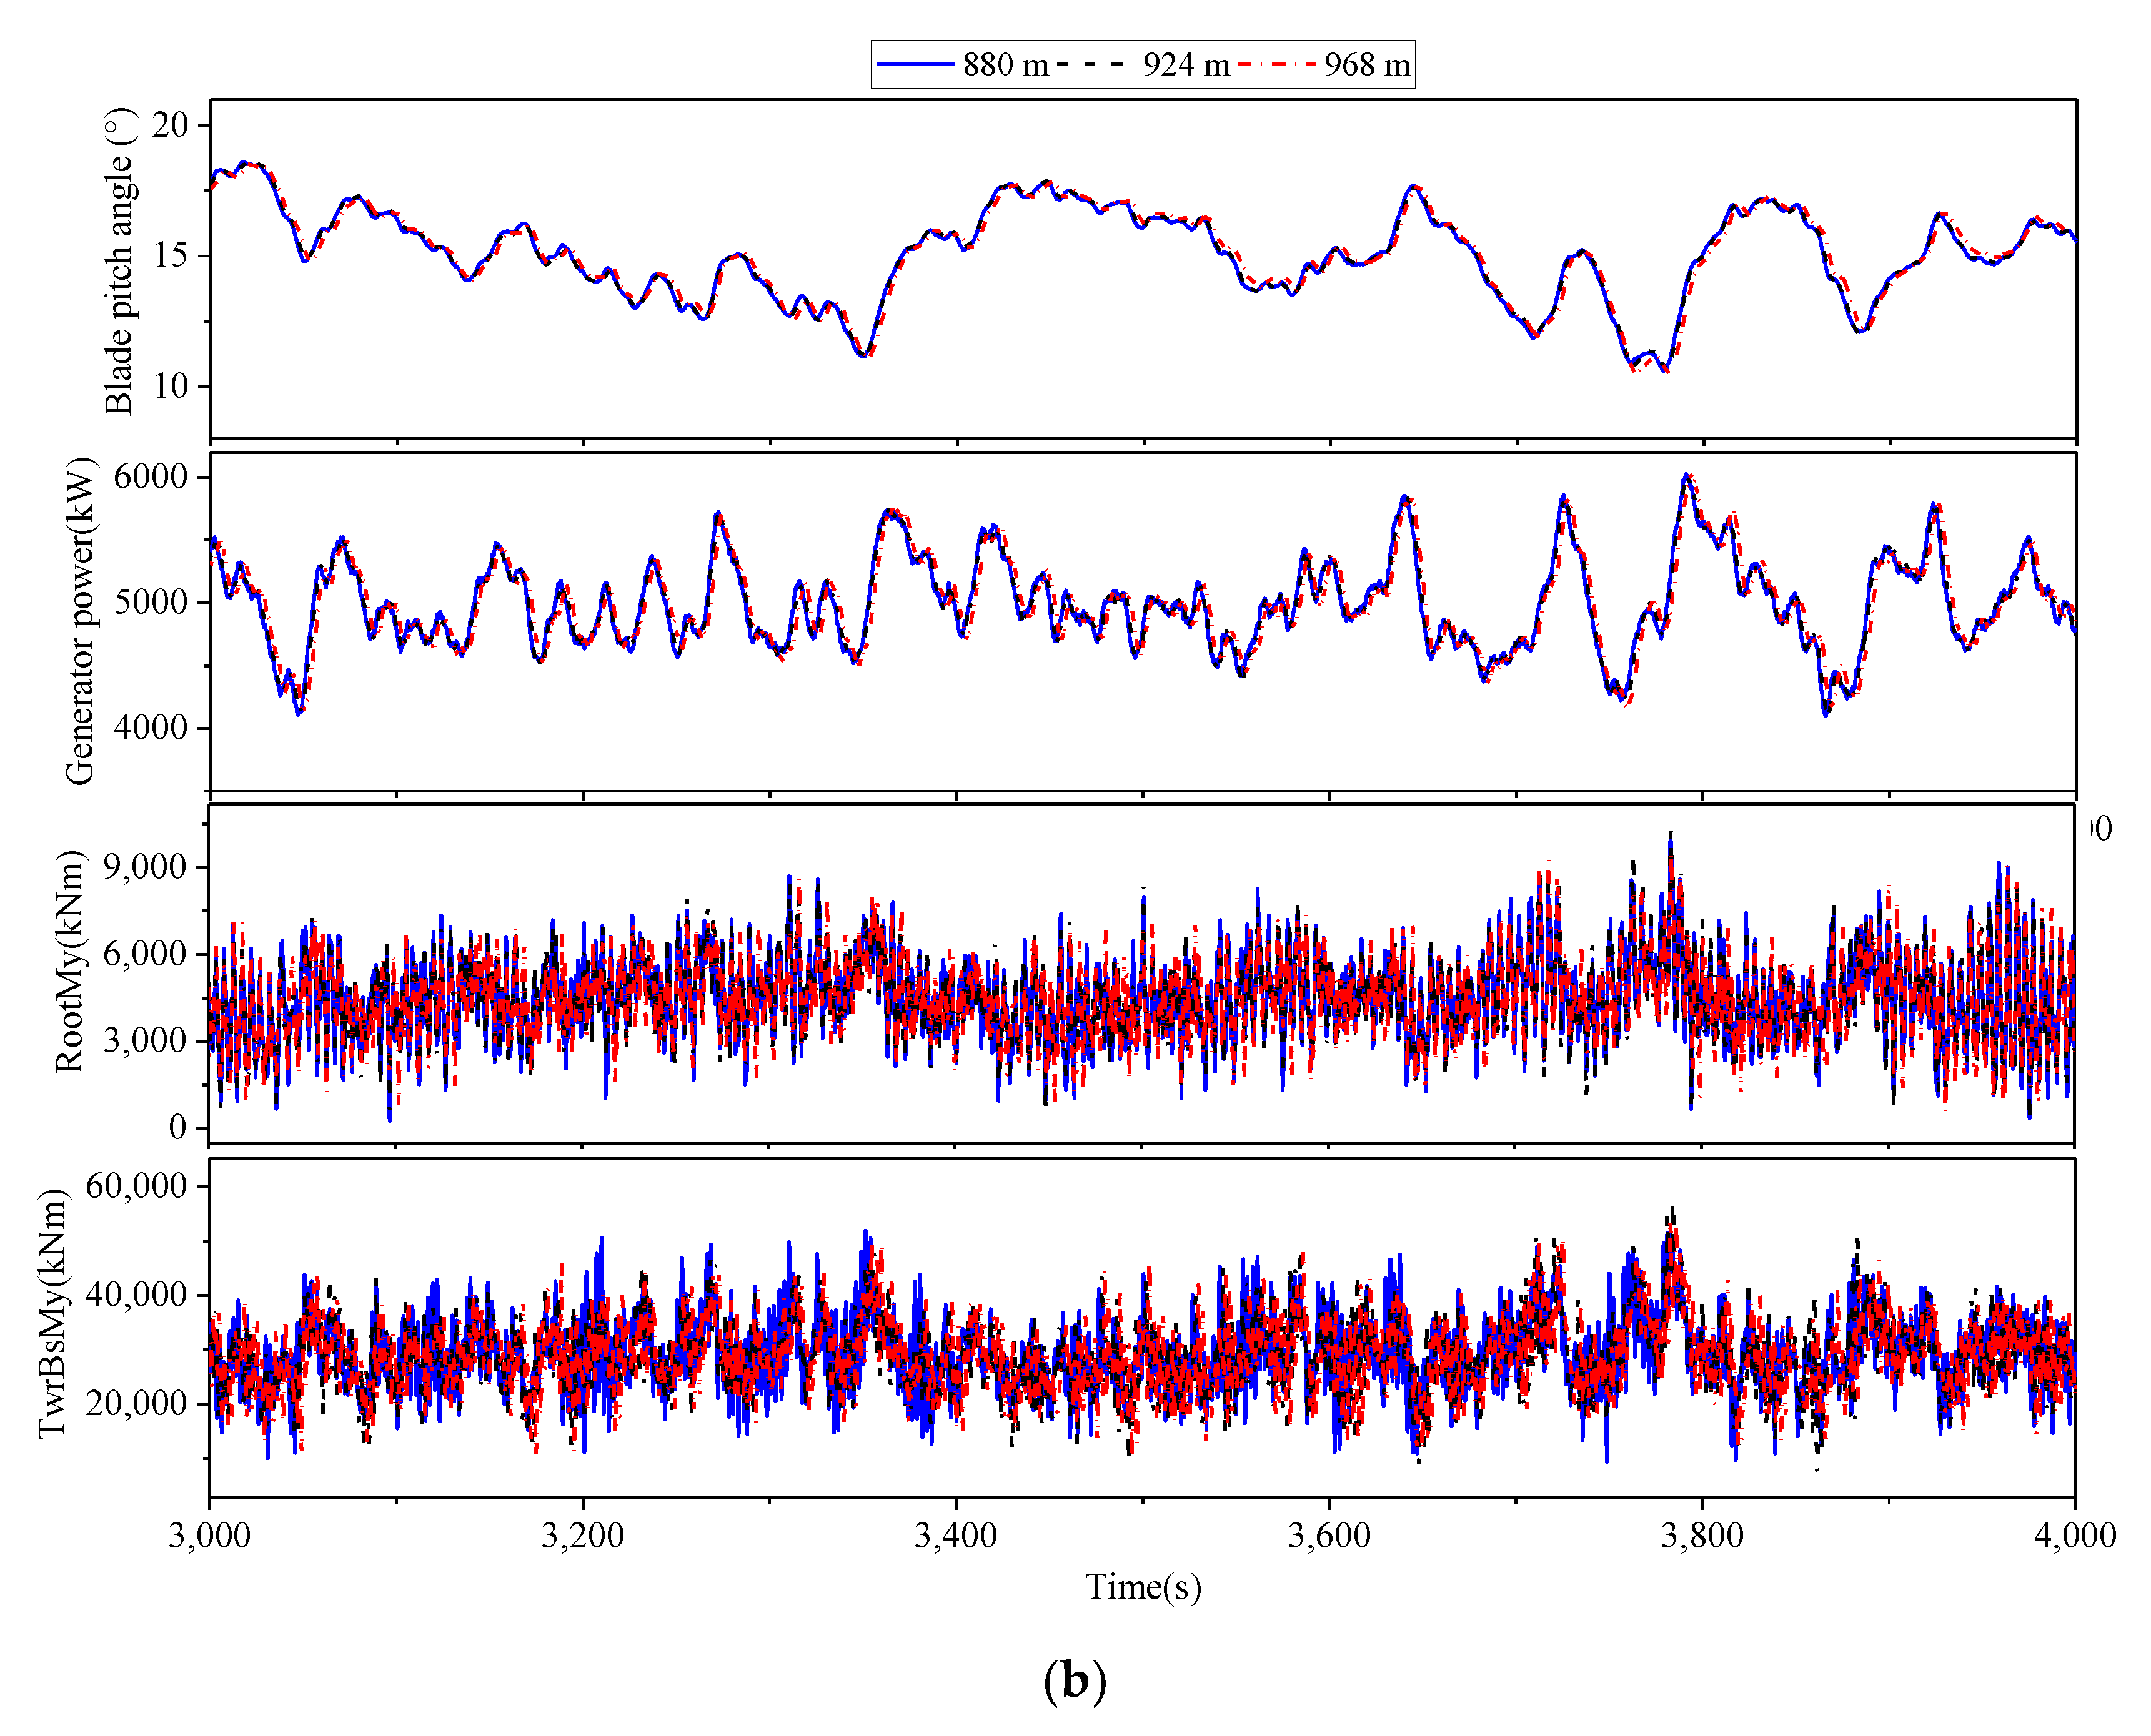Click the 4,000 x-axis tick label
2151x1736 pixels.
point(2074,1535)
